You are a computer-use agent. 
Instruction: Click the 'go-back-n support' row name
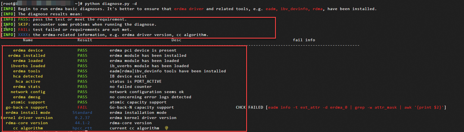(x=27, y=107)
